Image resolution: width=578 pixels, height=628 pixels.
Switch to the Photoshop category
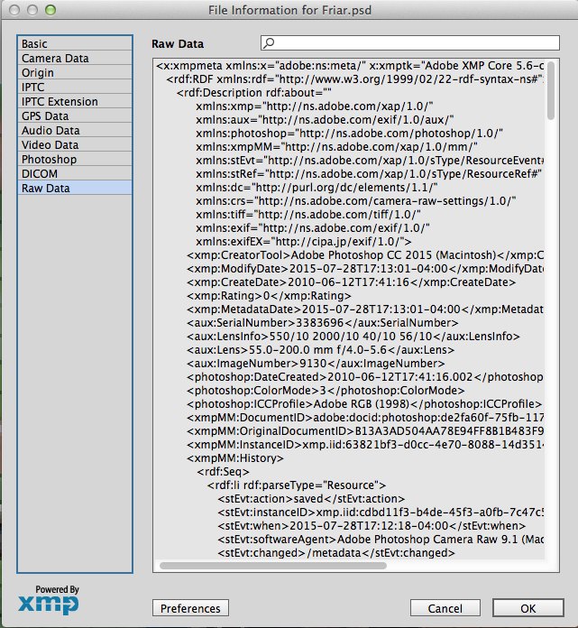(75, 159)
